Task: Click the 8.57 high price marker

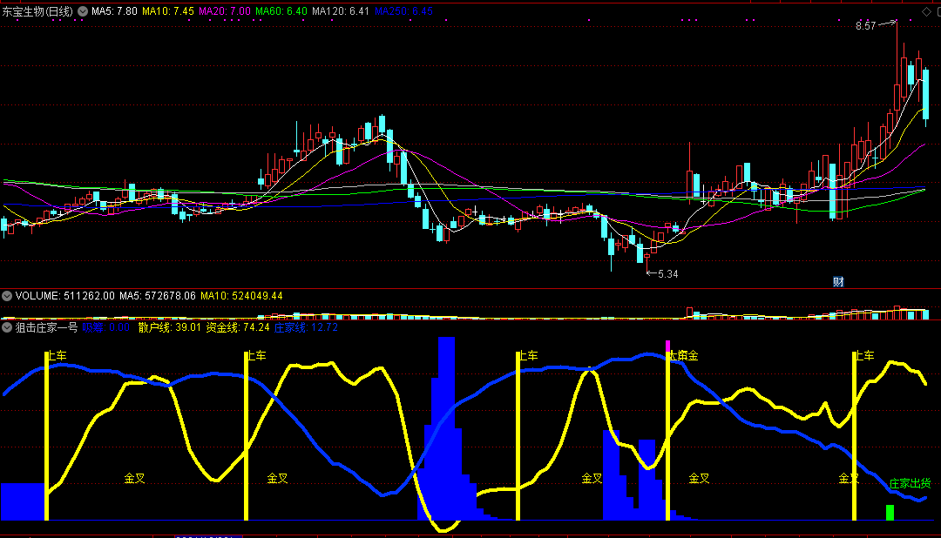Action: click(x=866, y=26)
